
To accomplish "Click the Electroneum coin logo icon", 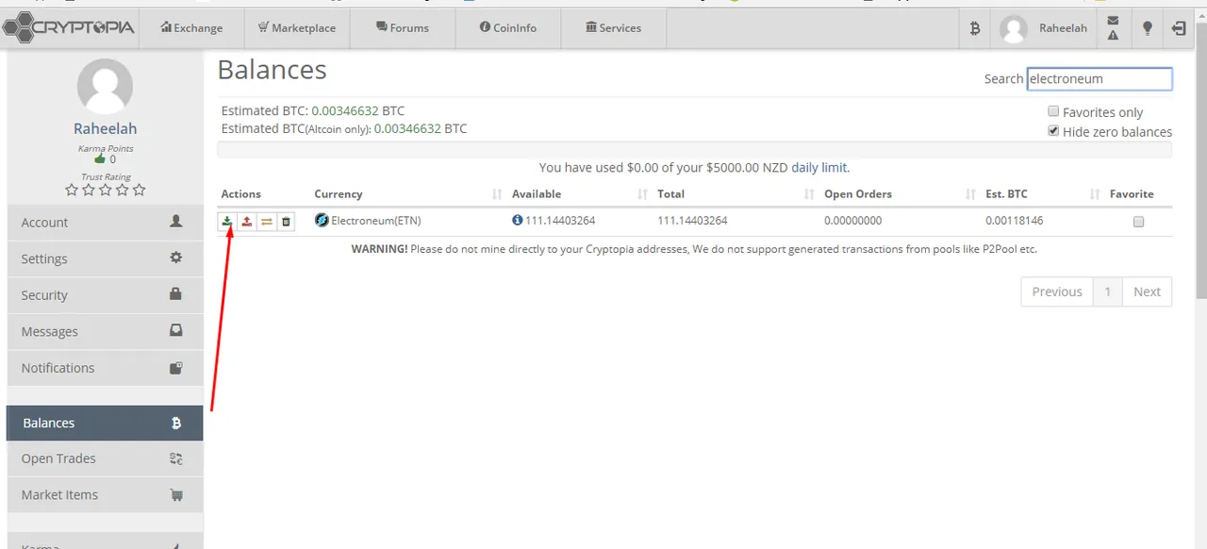I will (322, 221).
